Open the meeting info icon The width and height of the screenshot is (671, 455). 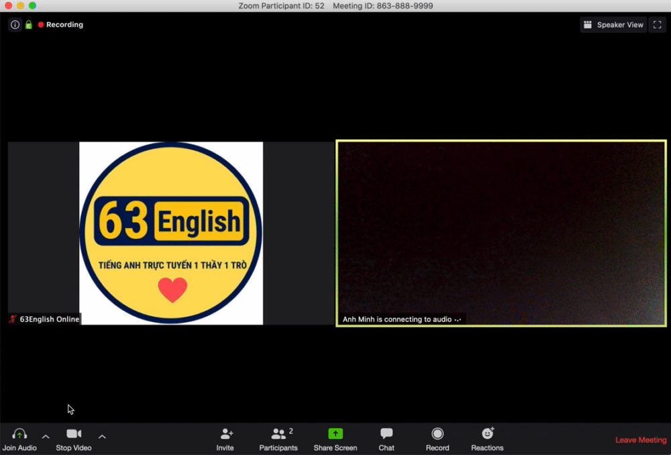(x=15, y=24)
